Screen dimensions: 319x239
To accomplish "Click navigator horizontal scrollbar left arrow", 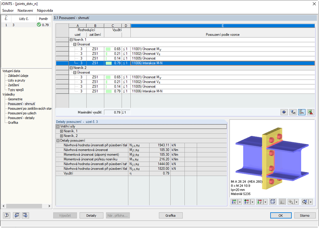I will click(4, 206).
